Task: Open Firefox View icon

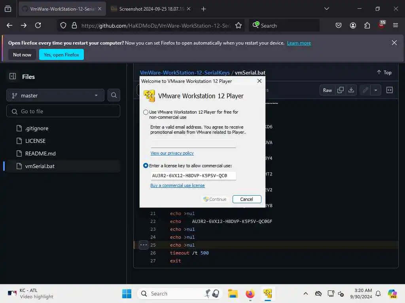Action: 8,9
